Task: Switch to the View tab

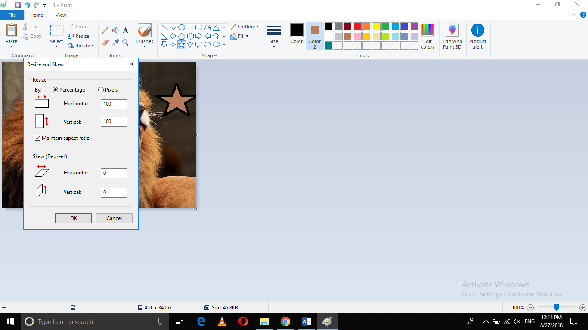Action: [x=61, y=15]
